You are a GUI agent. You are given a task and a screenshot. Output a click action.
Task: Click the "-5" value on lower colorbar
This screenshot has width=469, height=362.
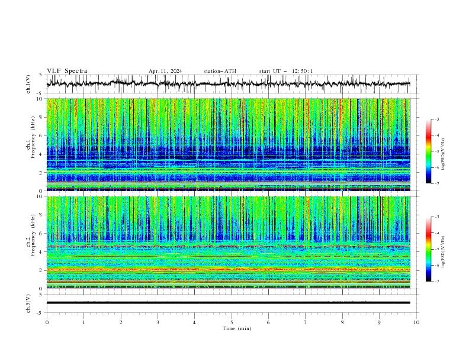pyautogui.click(x=436, y=249)
